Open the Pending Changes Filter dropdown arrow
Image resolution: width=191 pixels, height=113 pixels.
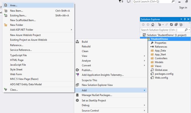coord(163,25)
